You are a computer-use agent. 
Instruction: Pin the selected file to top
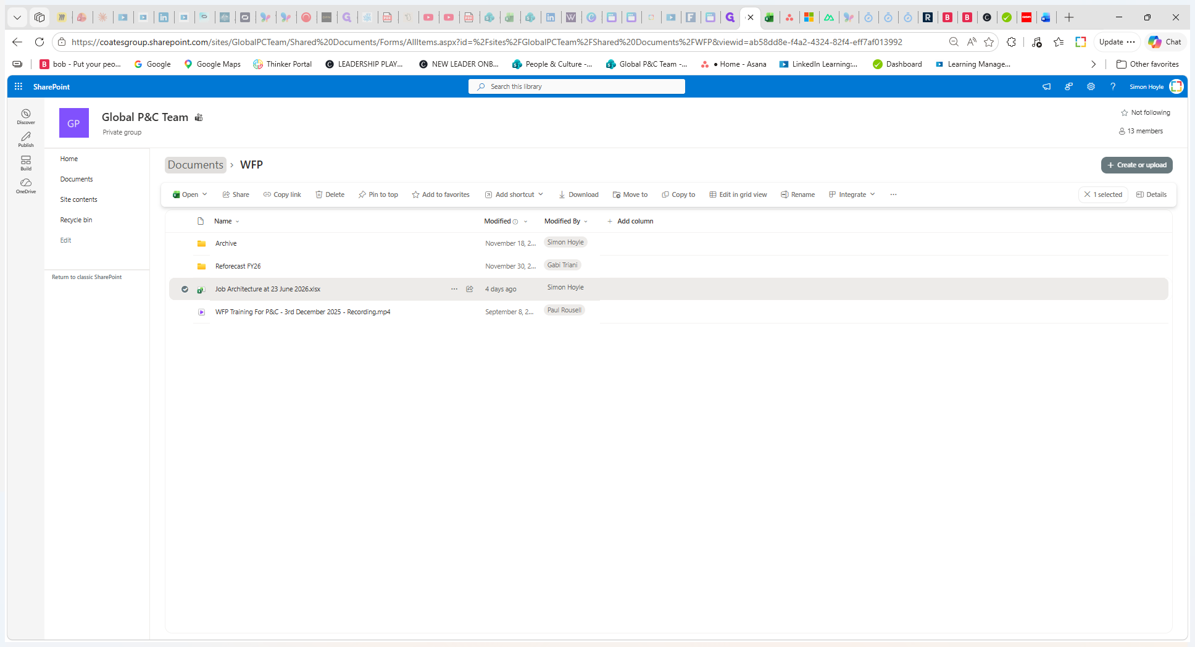pos(378,194)
